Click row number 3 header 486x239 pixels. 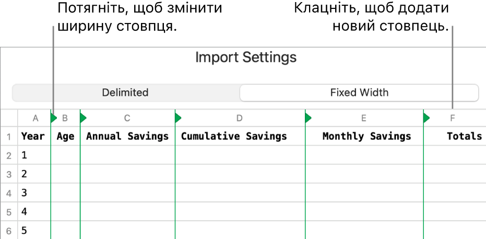pos(9,174)
